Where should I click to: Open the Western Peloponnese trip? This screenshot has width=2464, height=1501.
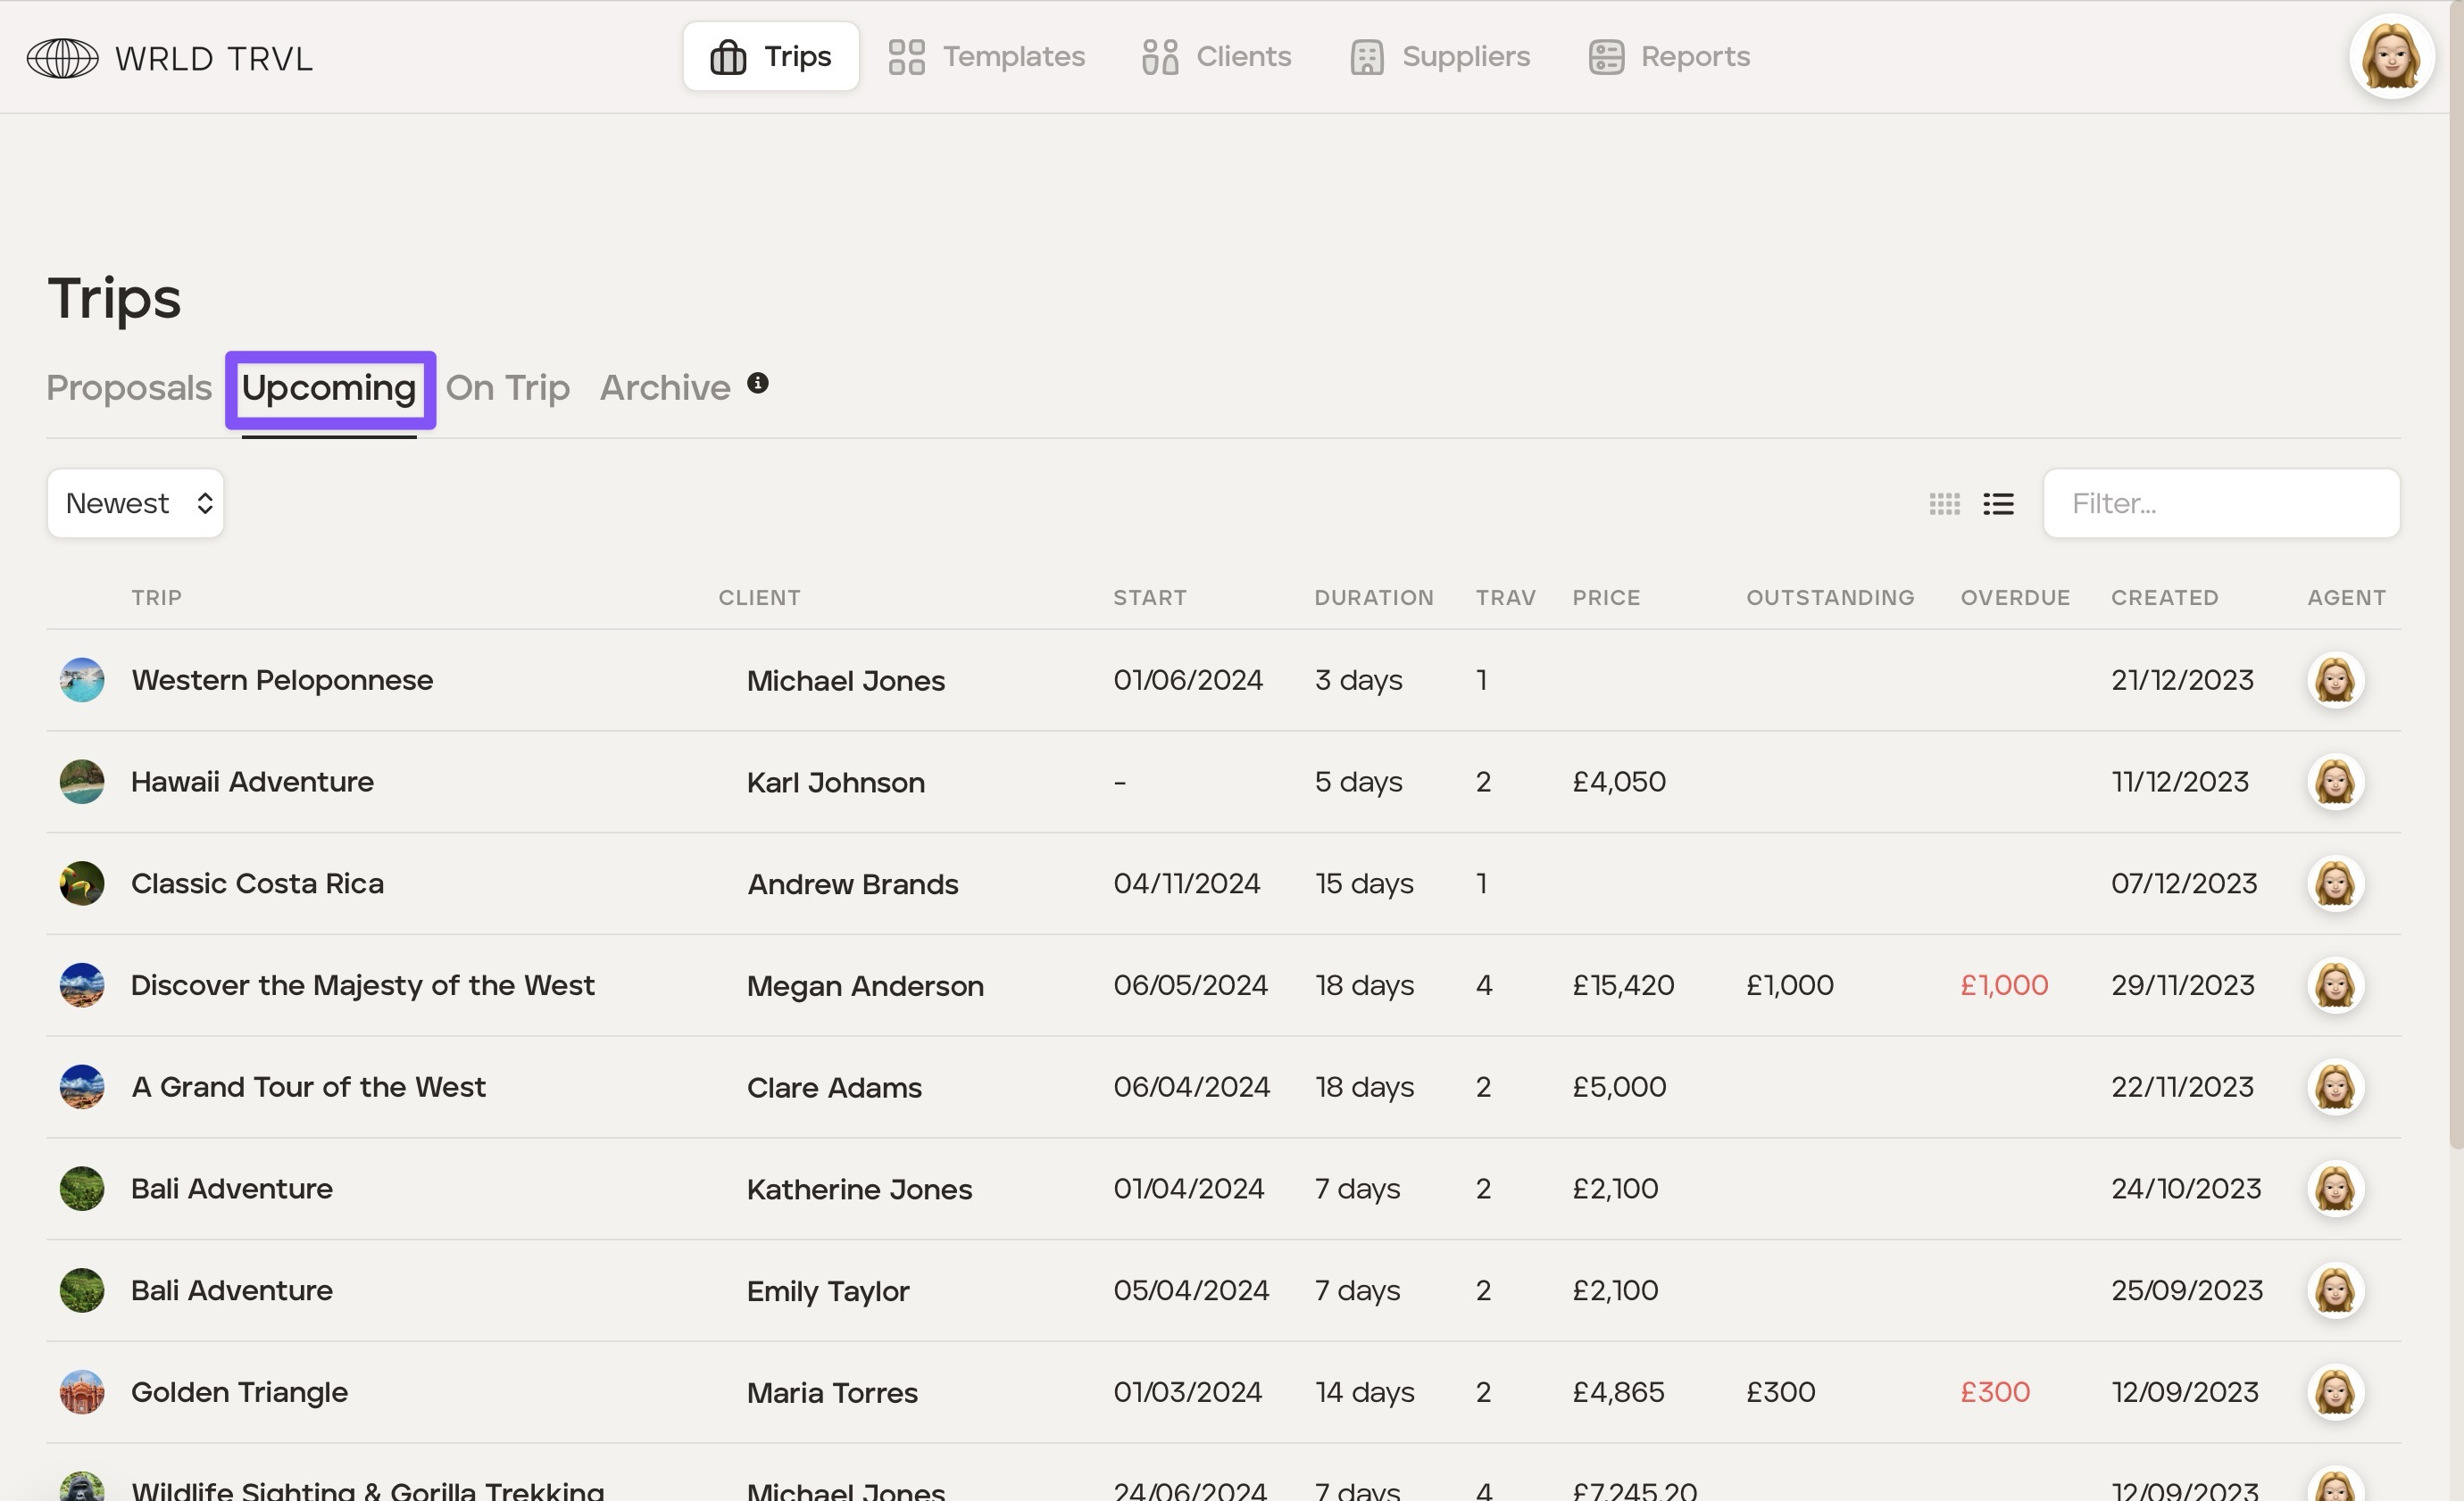(282, 681)
